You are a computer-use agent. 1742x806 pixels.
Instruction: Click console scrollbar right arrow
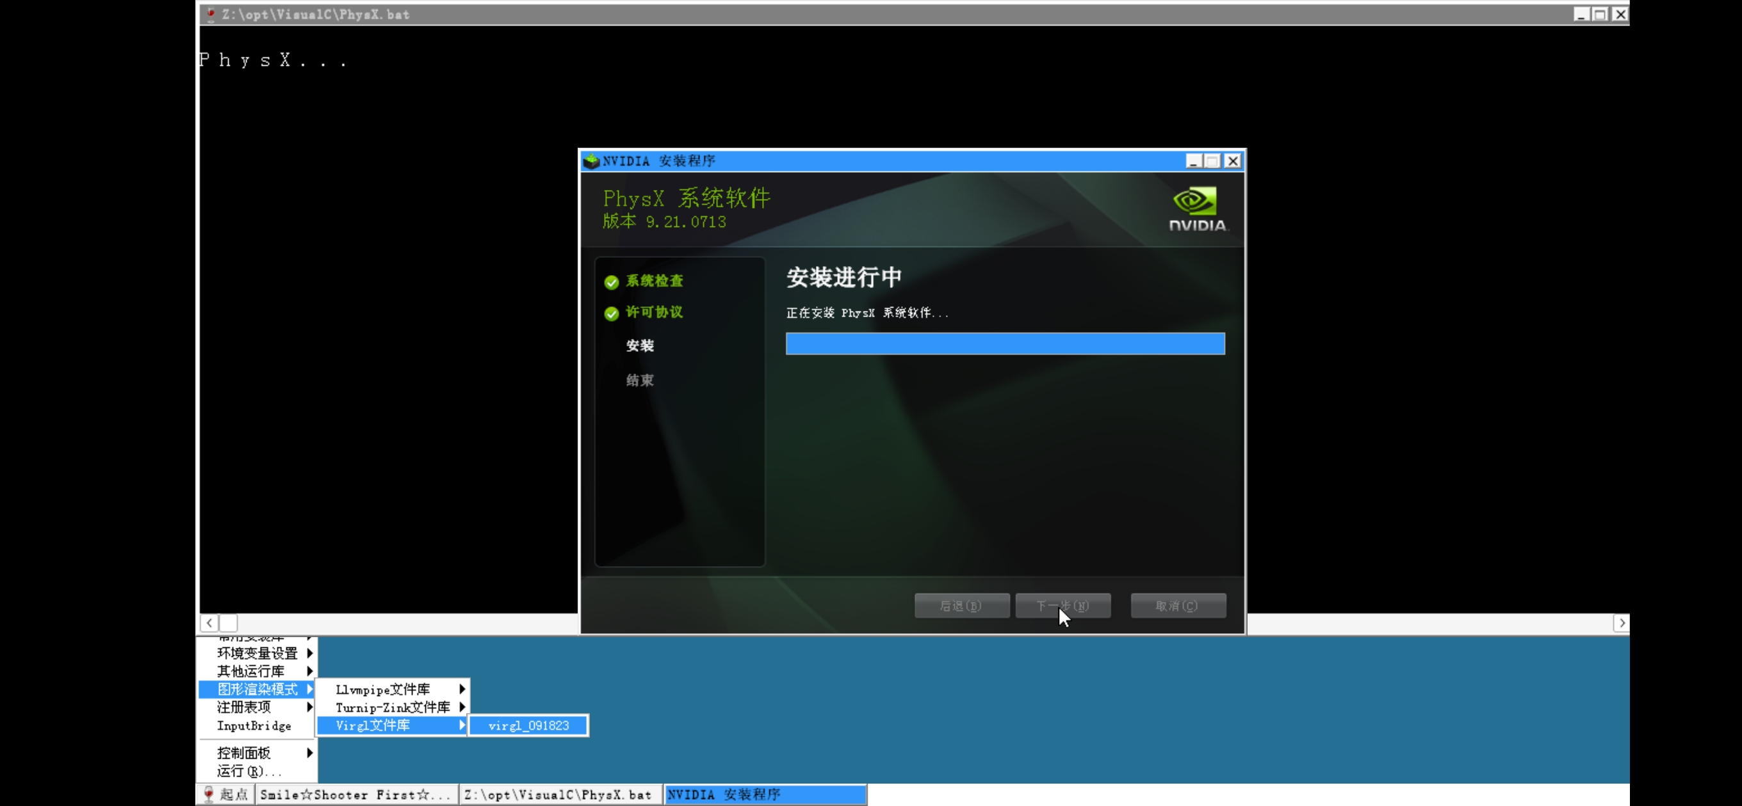click(x=1621, y=623)
